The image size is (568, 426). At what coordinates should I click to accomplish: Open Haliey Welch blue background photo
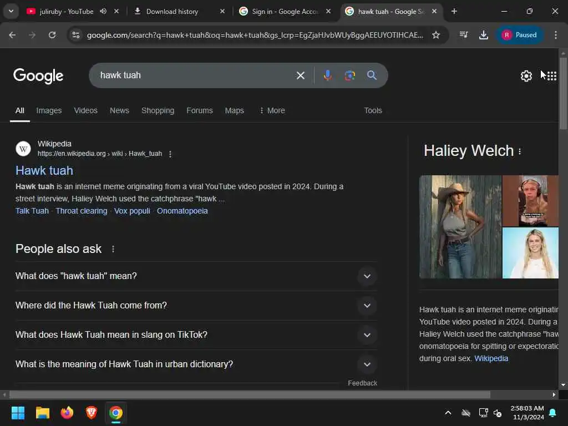coord(530,253)
